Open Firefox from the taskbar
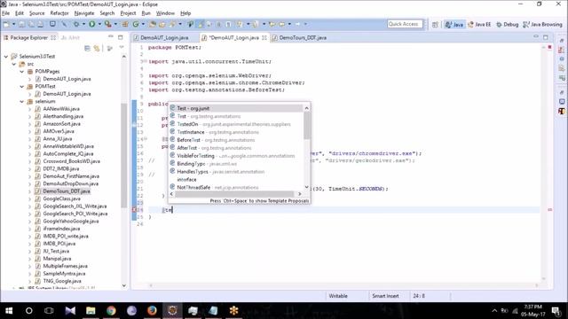The image size is (568, 319). 152,311
